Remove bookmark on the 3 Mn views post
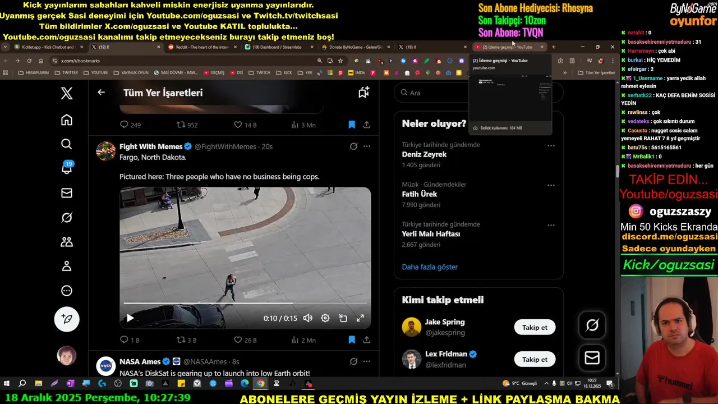 pos(352,125)
